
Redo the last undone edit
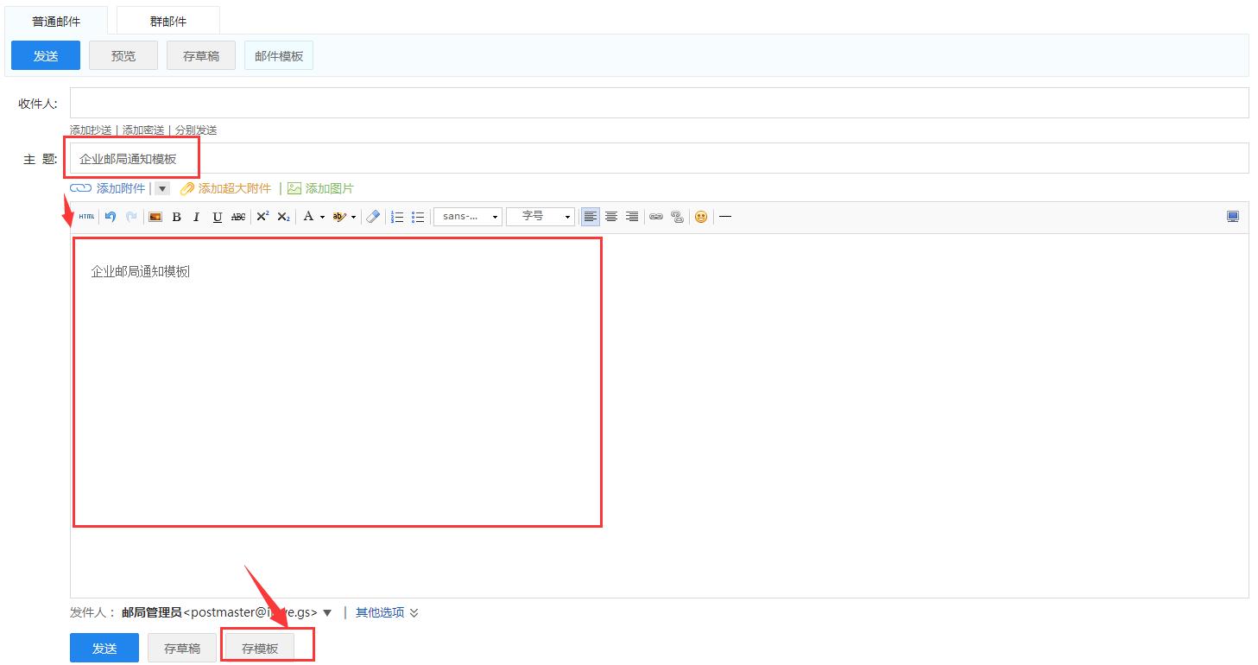(131, 217)
